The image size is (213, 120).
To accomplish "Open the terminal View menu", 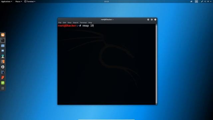I will [70, 23].
